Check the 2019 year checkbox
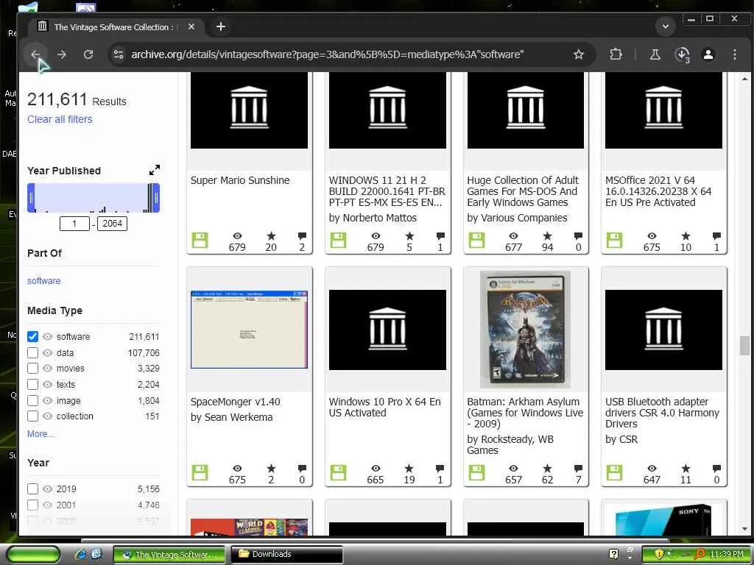754x565 pixels. click(x=32, y=488)
